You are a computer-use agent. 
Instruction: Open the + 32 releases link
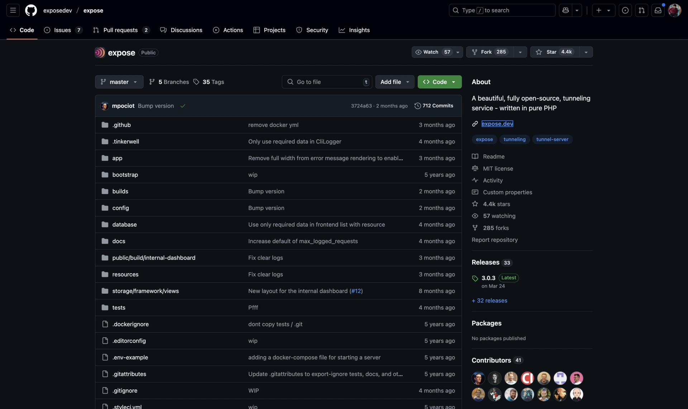[x=489, y=300]
